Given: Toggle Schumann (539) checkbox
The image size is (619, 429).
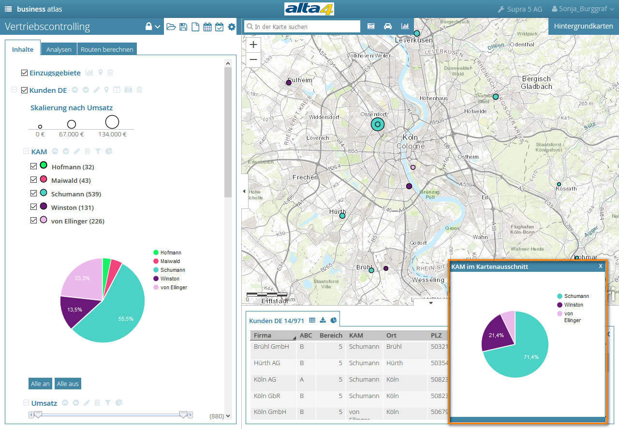Looking at the screenshot, I should (33, 193).
